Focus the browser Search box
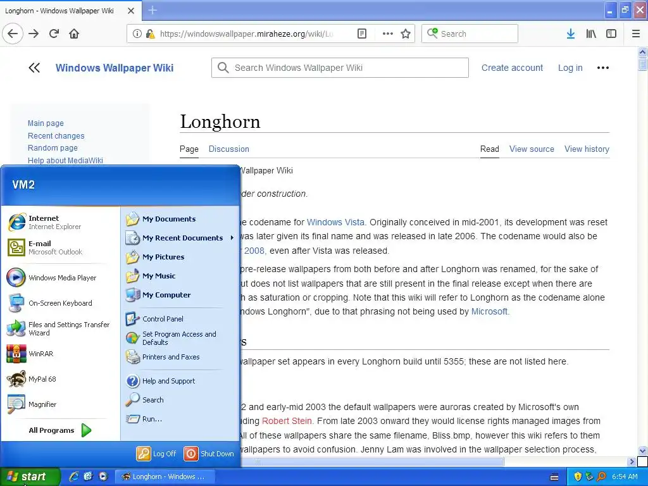648x486 pixels. pos(470,34)
